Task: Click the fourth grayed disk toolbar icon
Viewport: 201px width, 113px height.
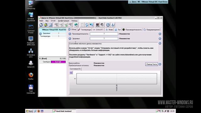Action: (70, 25)
